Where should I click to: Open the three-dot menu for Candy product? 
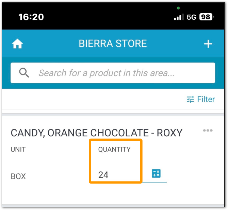coord(208,130)
